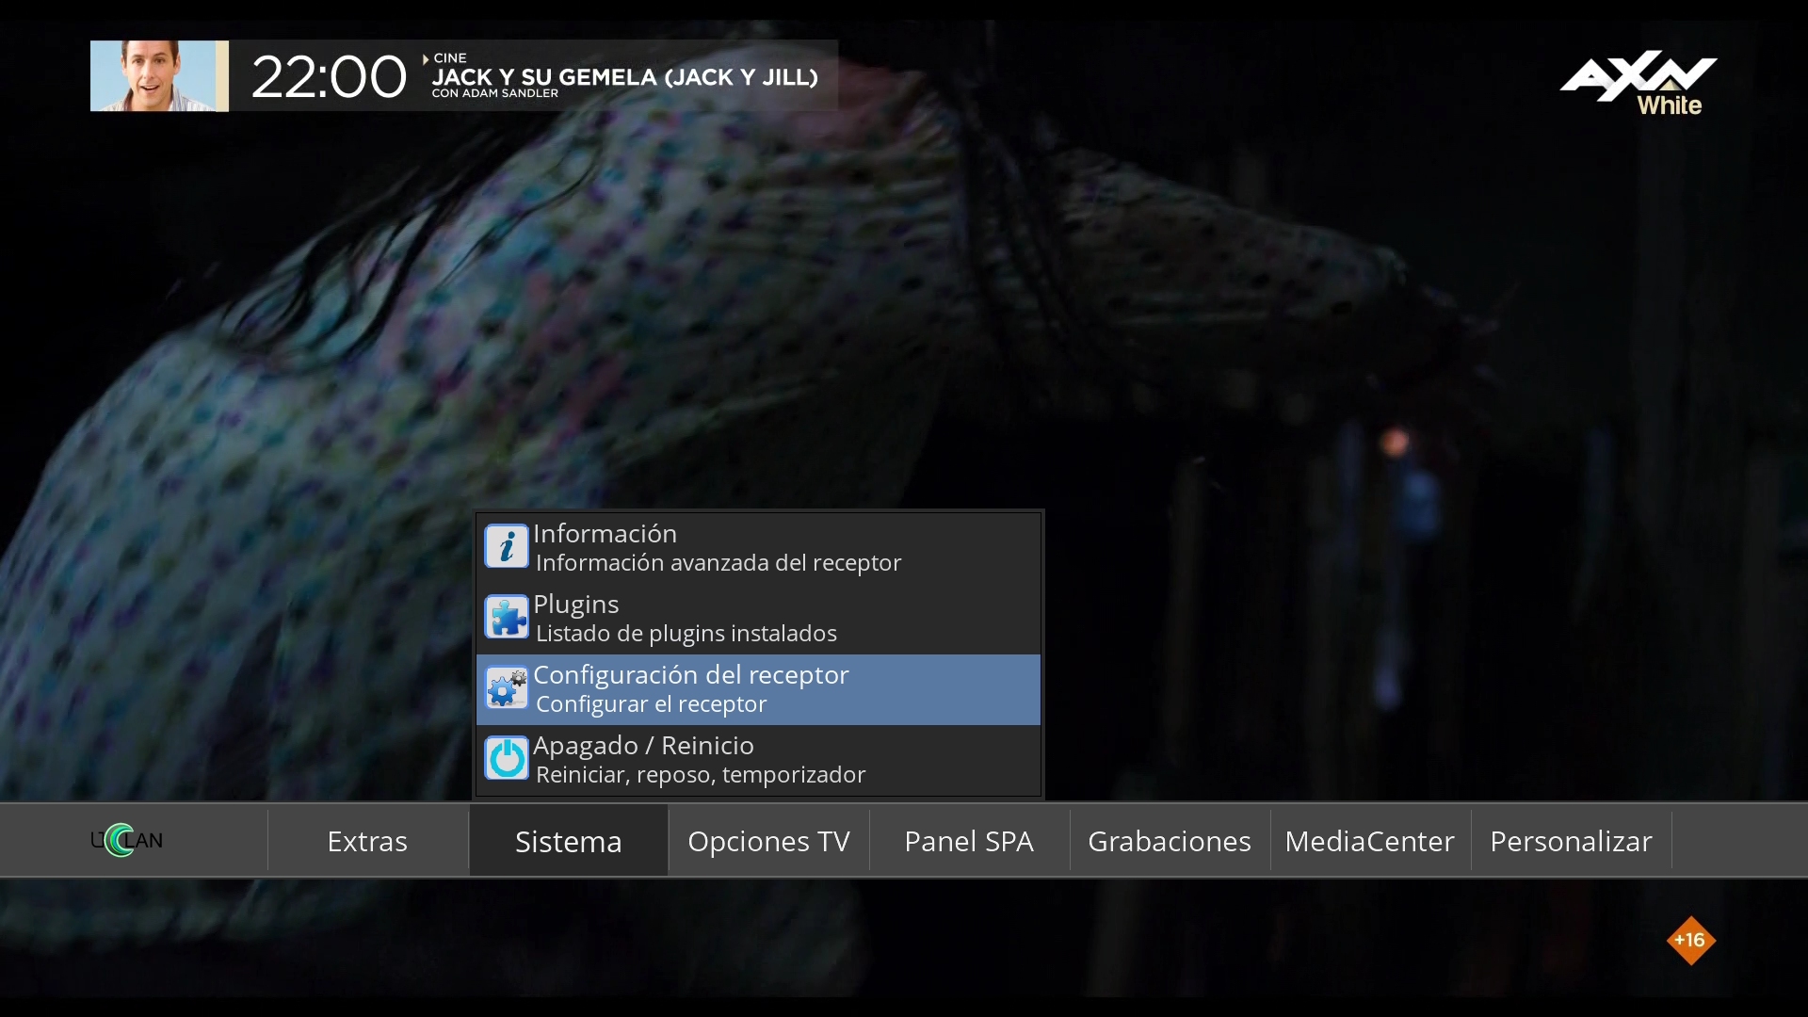
Task: Open the Panel SPA tab
Action: pos(969,841)
